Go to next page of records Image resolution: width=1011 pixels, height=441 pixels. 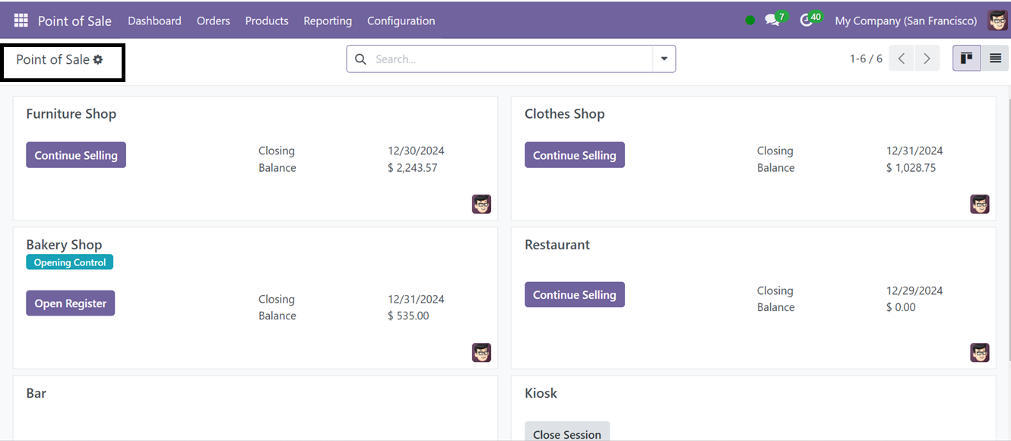coord(927,59)
